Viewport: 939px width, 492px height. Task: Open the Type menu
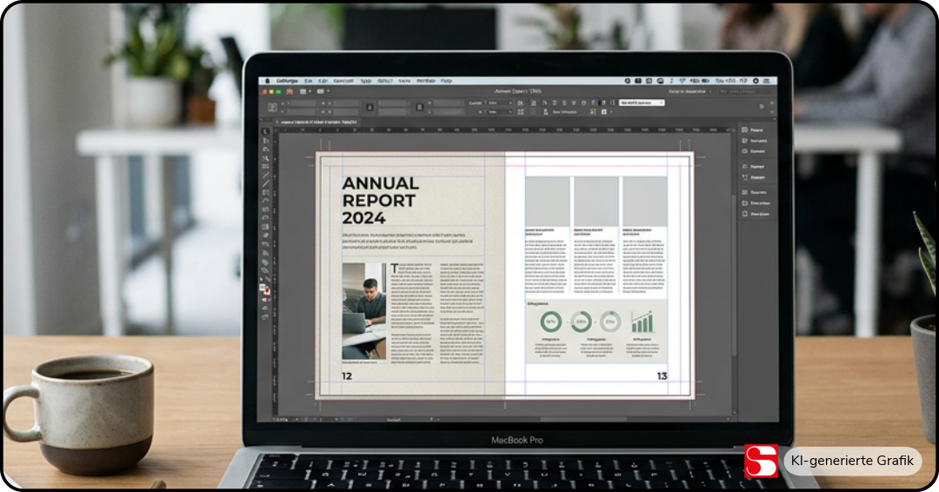tap(366, 81)
